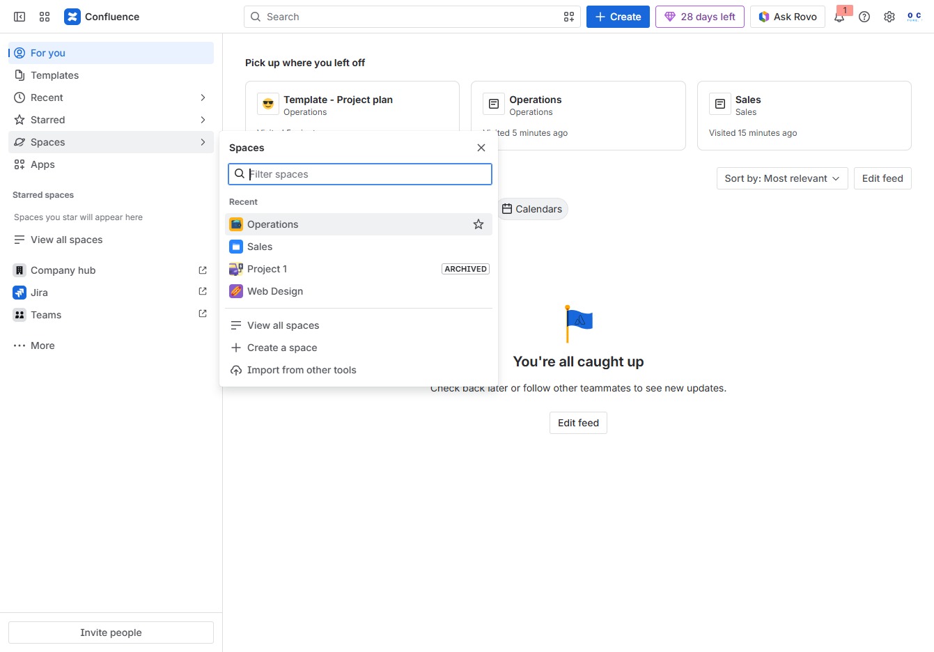Open the app switcher grid icon
Screen dimensions: 934x652
click(45, 17)
